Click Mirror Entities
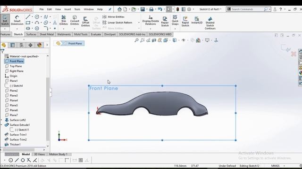Image resolution: width=302 pixels, height=169 pixels. tap(113, 17)
